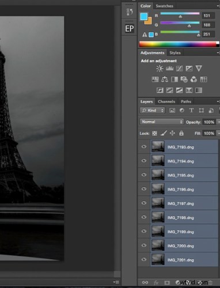Add a Posterize adjustment
Screen dimensions: 220x288
click(169, 90)
